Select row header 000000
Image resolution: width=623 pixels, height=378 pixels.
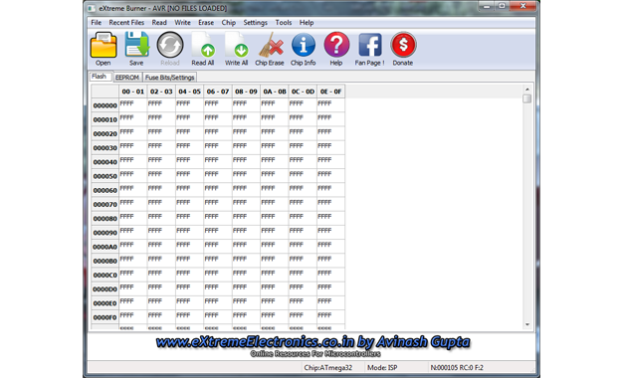[104, 105]
